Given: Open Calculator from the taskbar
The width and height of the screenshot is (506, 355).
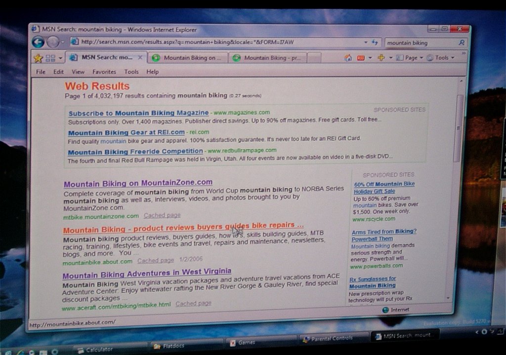Looking at the screenshot, I should [99, 349].
